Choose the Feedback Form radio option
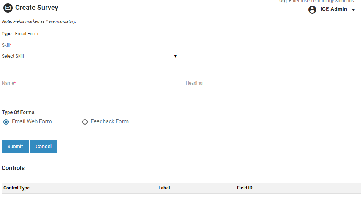The image size is (363, 205). point(85,122)
